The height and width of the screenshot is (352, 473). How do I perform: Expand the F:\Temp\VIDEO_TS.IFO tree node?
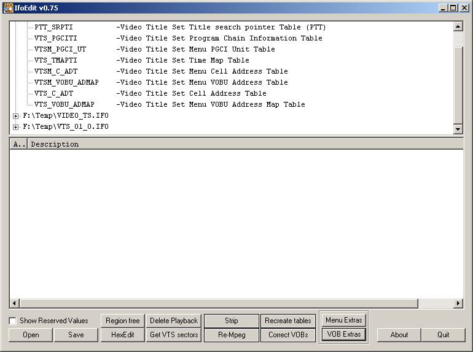pos(15,116)
